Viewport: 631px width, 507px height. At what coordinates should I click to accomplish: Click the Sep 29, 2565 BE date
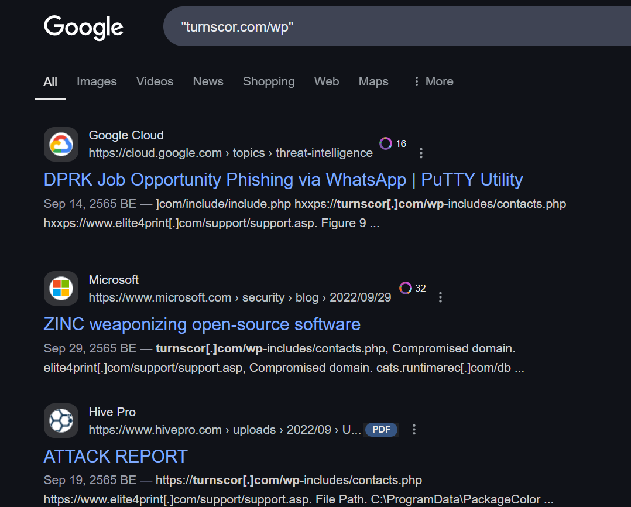pos(90,348)
